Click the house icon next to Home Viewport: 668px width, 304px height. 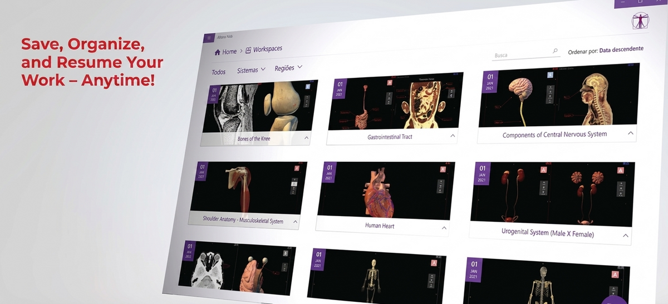(x=218, y=52)
